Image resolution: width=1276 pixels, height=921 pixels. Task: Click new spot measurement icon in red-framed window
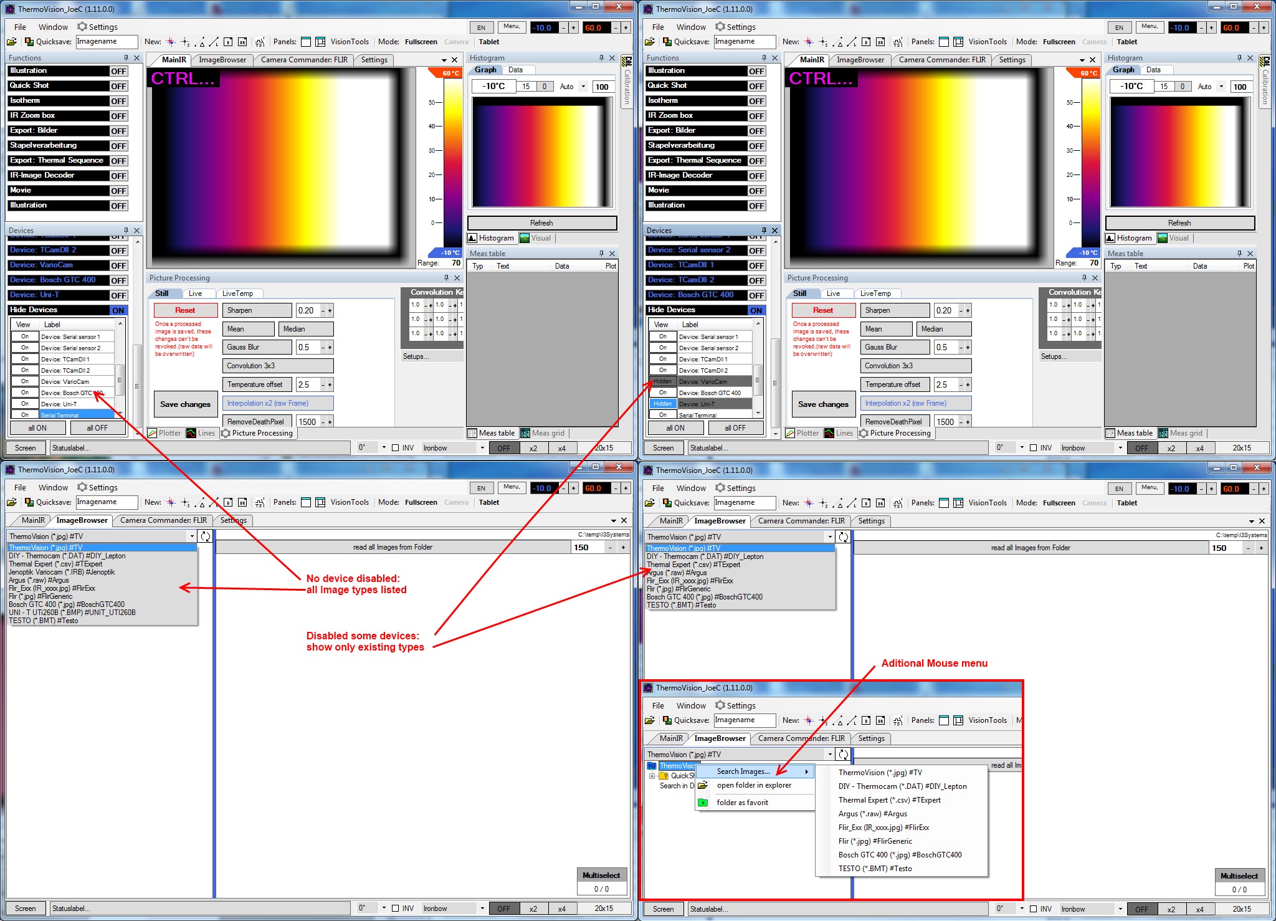809,720
